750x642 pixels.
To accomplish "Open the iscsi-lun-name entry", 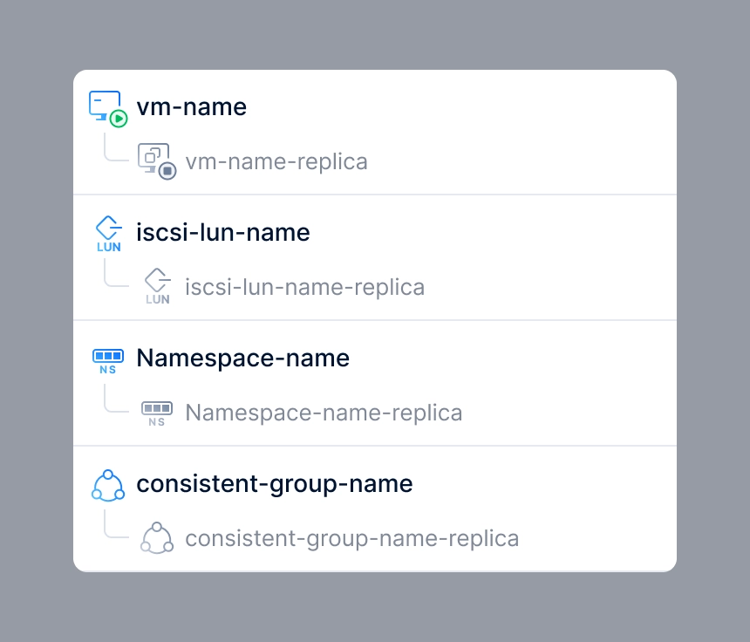I will [223, 232].
